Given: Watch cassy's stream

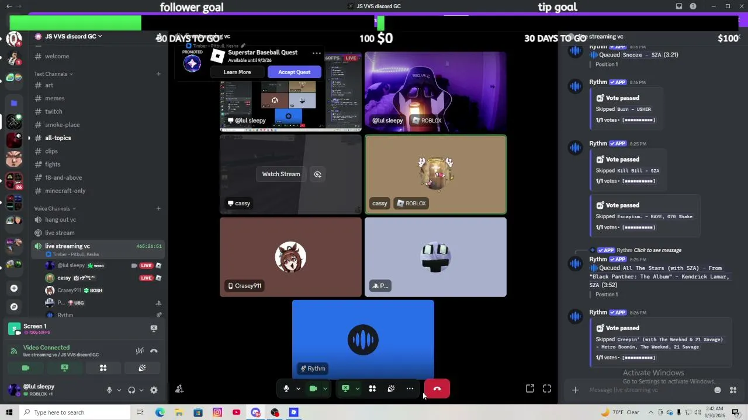Looking at the screenshot, I should [x=281, y=174].
